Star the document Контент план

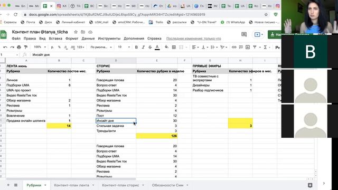tap(76, 32)
